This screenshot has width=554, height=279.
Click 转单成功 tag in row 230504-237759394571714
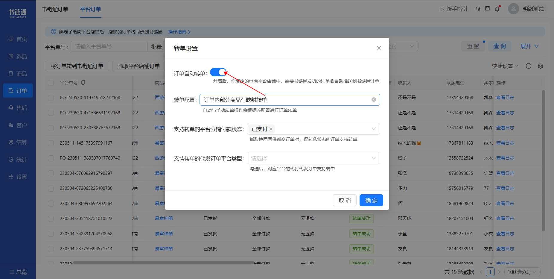pyautogui.click(x=361, y=248)
